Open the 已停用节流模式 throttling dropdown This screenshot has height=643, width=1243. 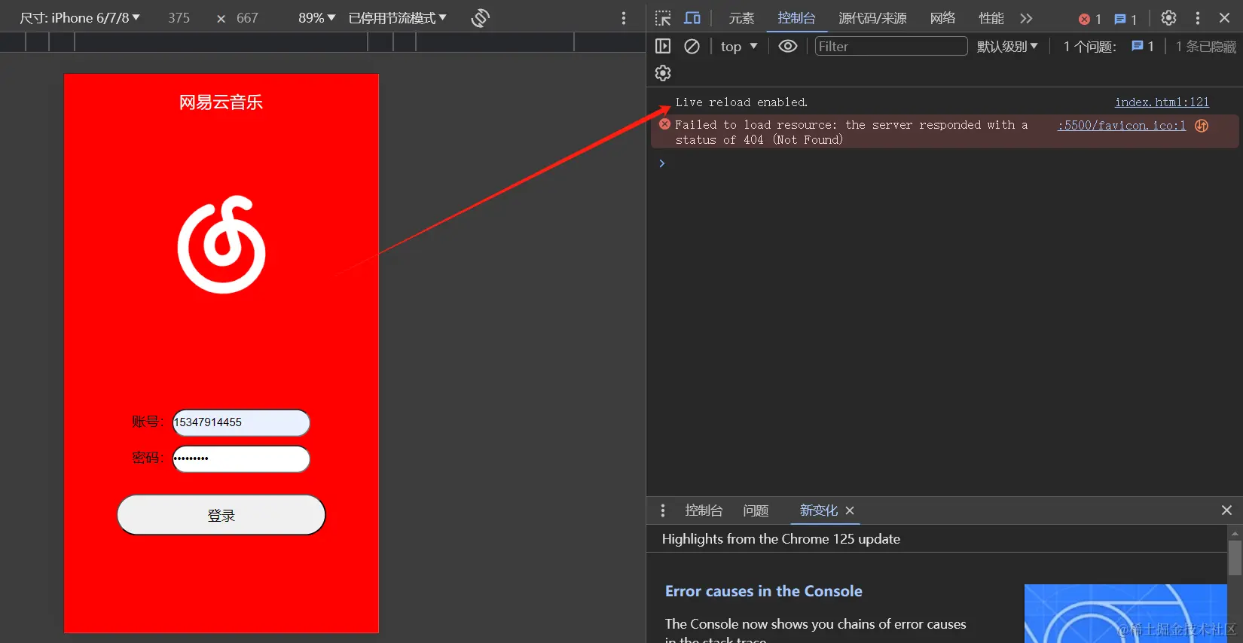click(398, 18)
